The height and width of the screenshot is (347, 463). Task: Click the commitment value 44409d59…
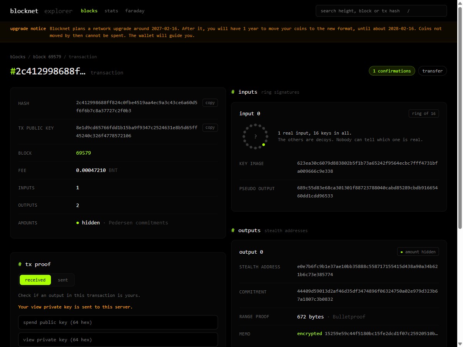point(367,295)
